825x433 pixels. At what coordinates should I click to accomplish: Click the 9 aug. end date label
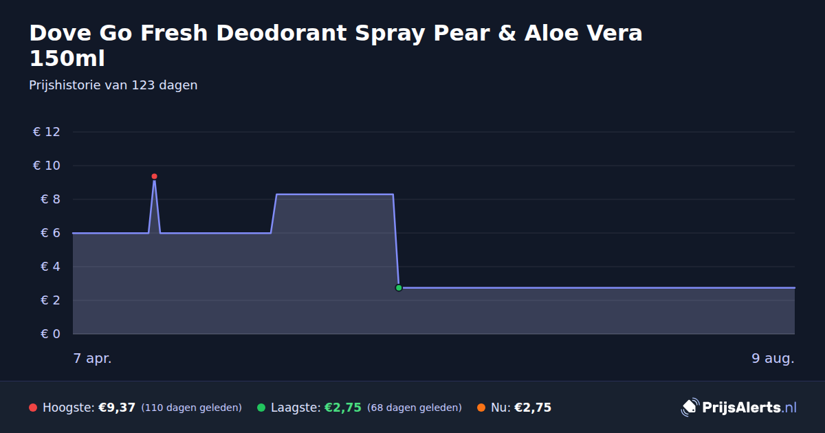773,359
